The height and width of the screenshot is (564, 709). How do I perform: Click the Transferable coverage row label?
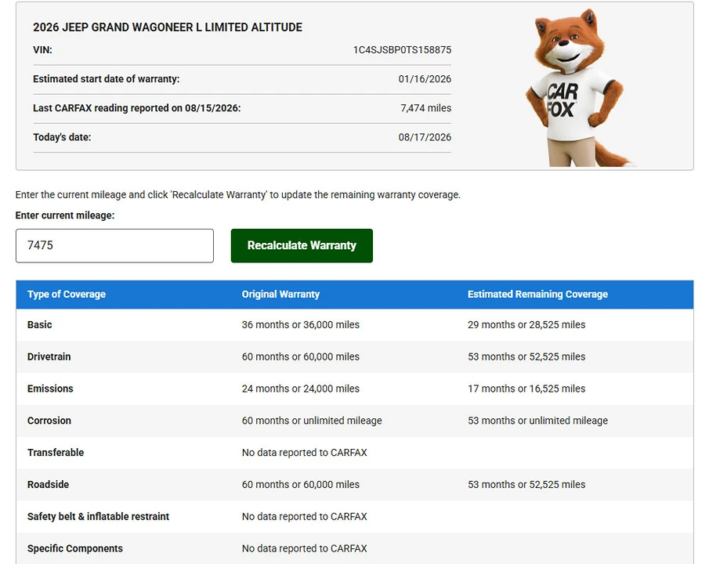coord(56,453)
